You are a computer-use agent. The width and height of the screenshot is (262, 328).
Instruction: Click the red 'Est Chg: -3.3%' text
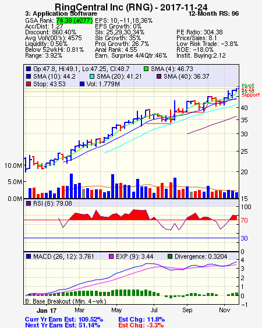141,325
